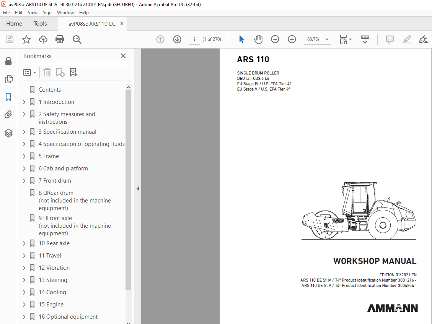Switch to the Home tab

coord(14,24)
